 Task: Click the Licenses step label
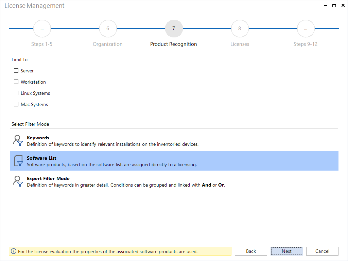tap(240, 44)
